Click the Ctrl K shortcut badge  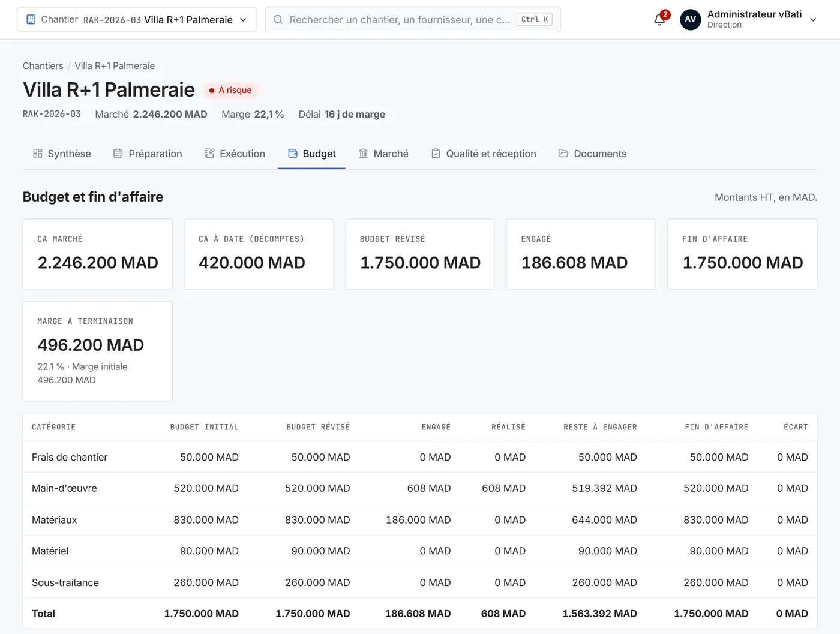(x=535, y=20)
